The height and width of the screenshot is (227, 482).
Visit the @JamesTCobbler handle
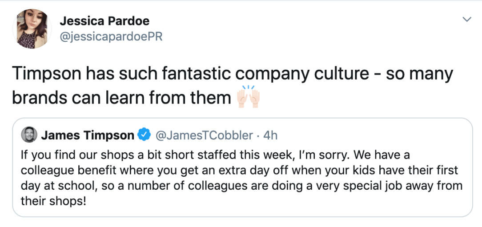tap(204, 135)
